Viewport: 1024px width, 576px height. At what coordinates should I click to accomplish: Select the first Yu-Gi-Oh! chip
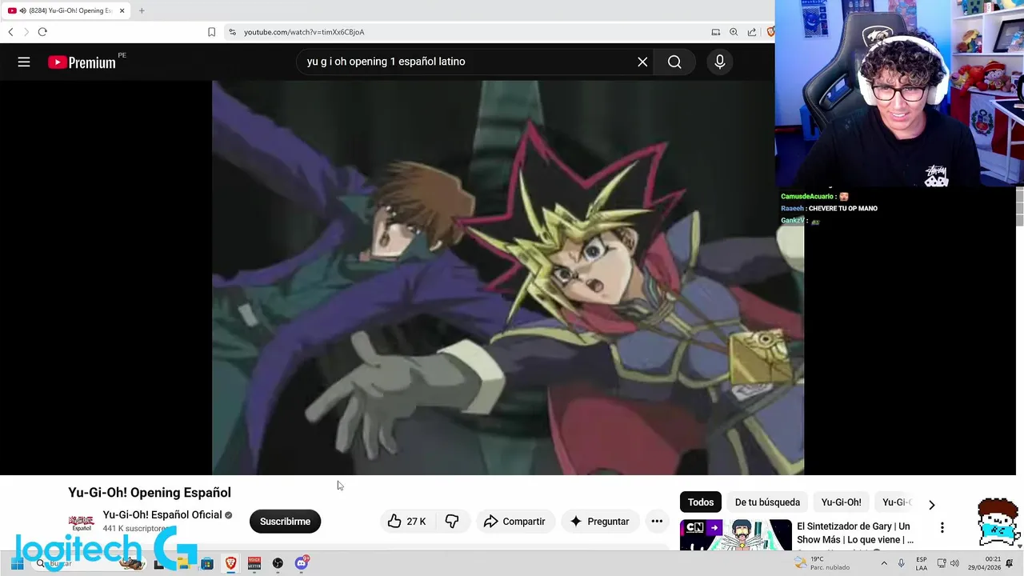pyautogui.click(x=842, y=502)
